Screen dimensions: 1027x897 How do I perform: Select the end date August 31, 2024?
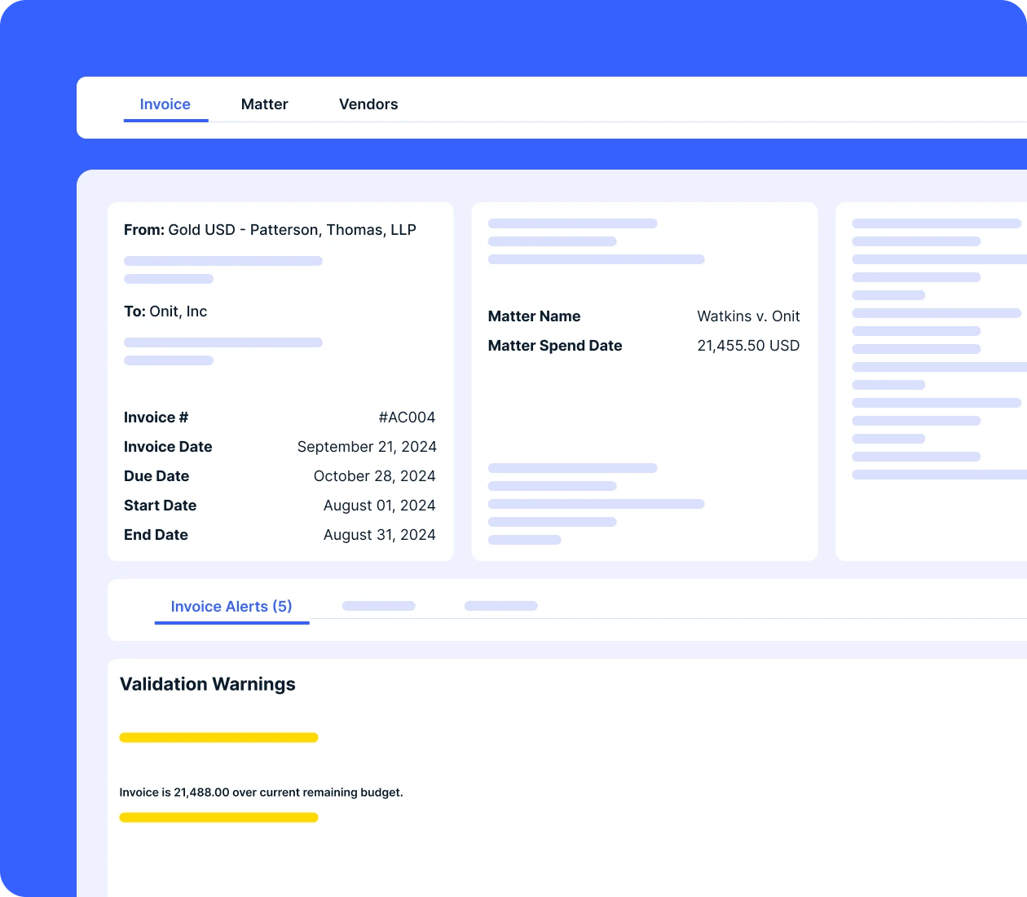point(379,535)
